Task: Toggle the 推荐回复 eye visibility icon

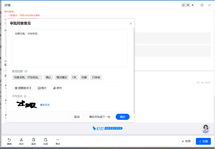Action: (26, 71)
